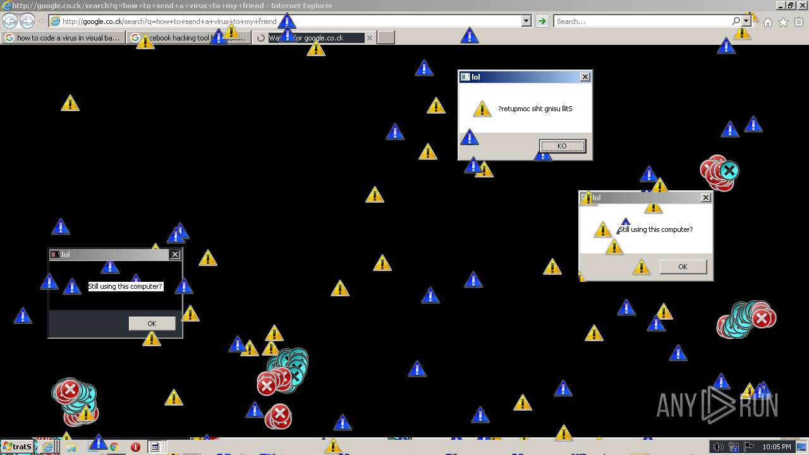Close the dark-themed 'lol' dialog
809x455 pixels.
coord(175,254)
